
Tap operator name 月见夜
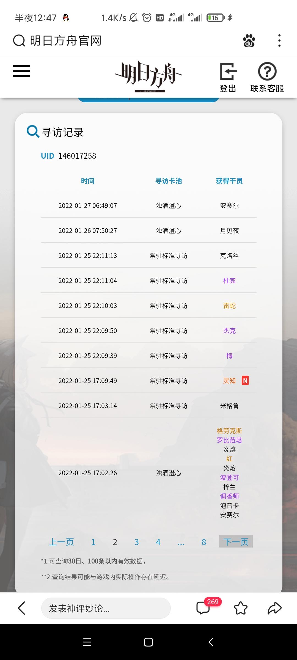click(229, 231)
